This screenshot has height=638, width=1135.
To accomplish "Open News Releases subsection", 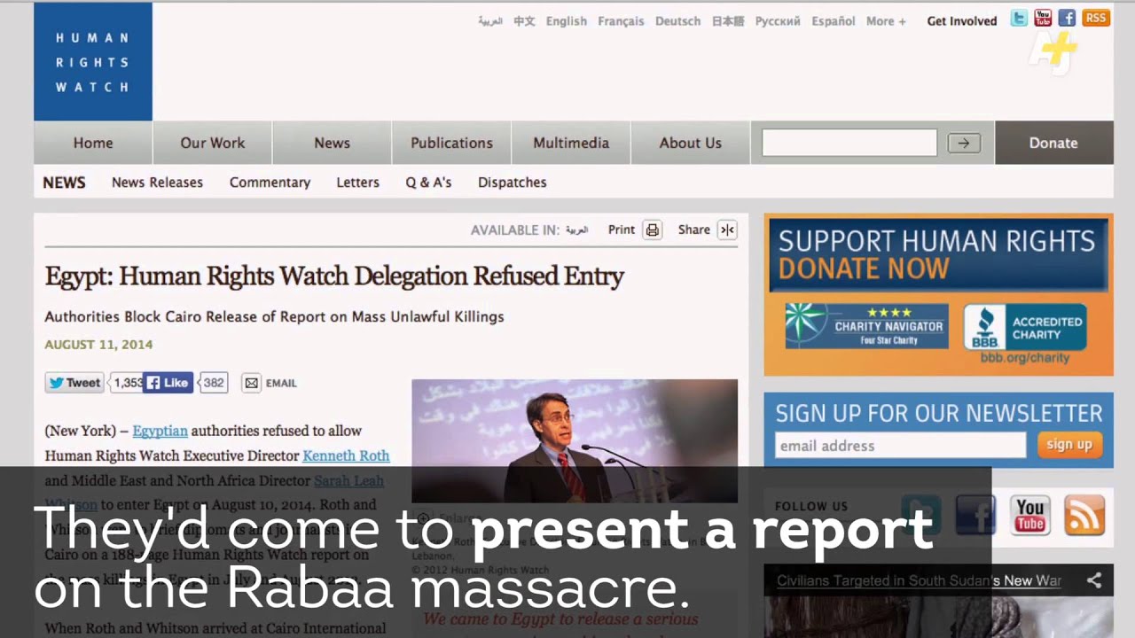I will coord(157,183).
